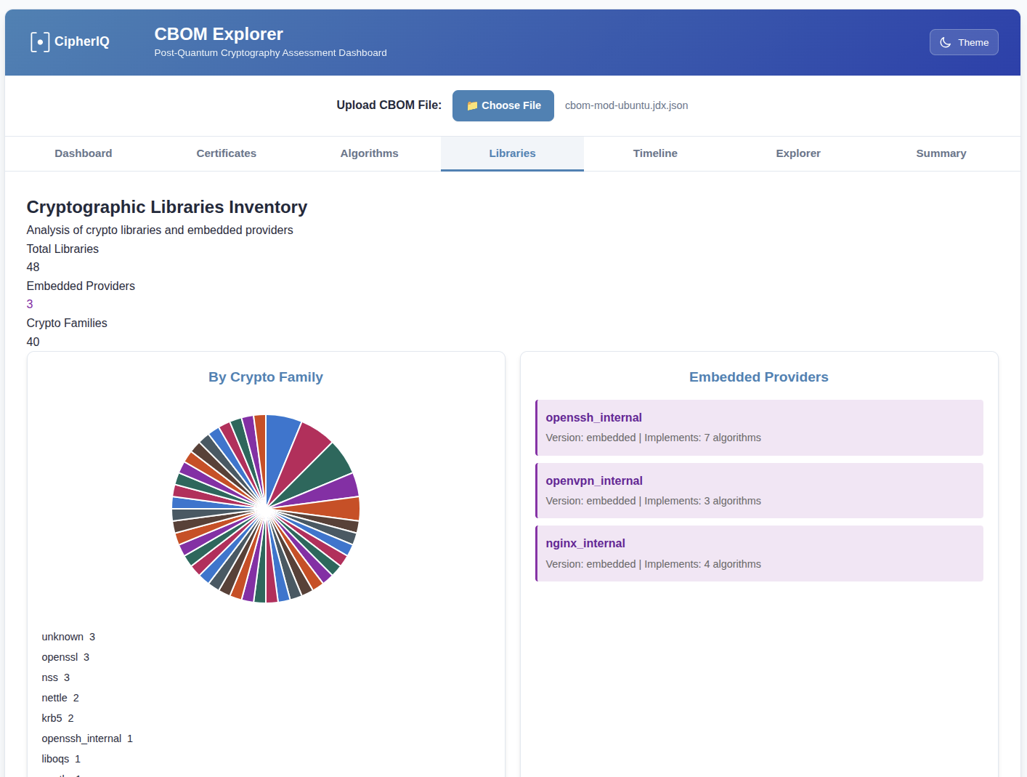Open the Dashboard tab
The image size is (1027, 777).
point(84,153)
